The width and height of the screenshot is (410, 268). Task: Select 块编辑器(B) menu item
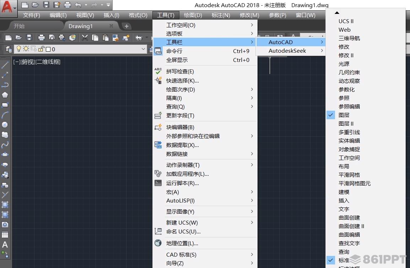tap(205, 127)
